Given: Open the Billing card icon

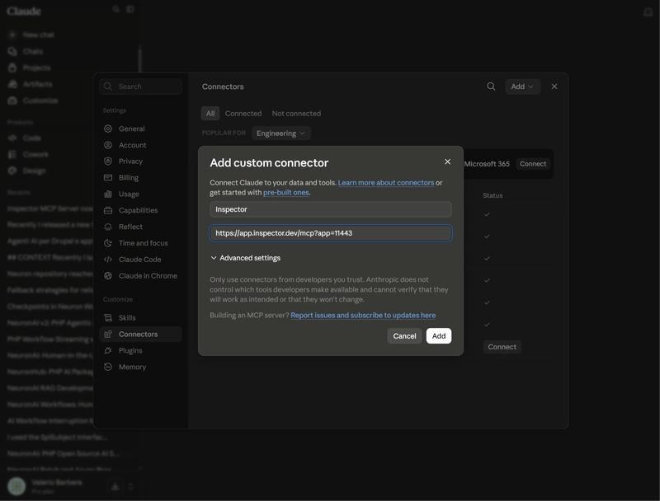Looking at the screenshot, I should (108, 177).
